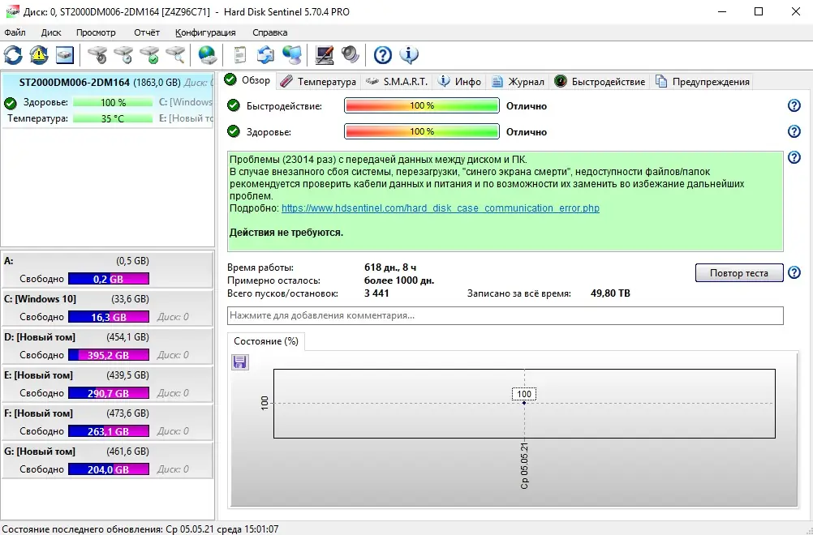
Task: Click the comment input field
Action: (503, 316)
